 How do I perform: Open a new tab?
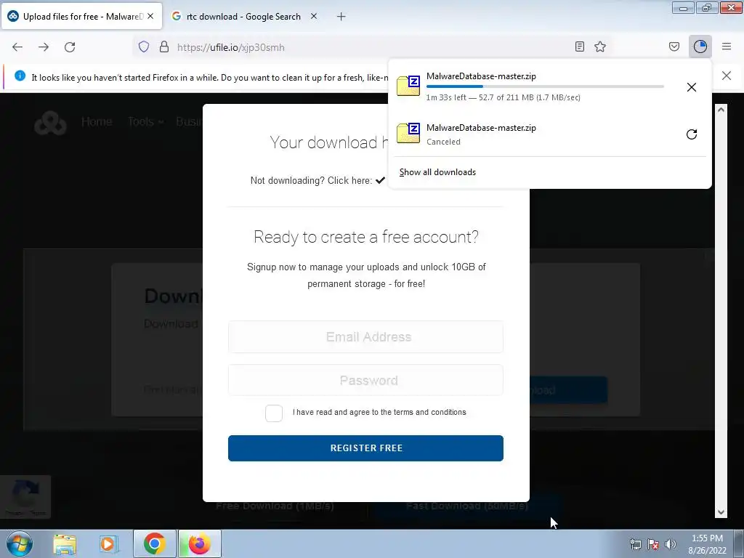[x=341, y=17]
